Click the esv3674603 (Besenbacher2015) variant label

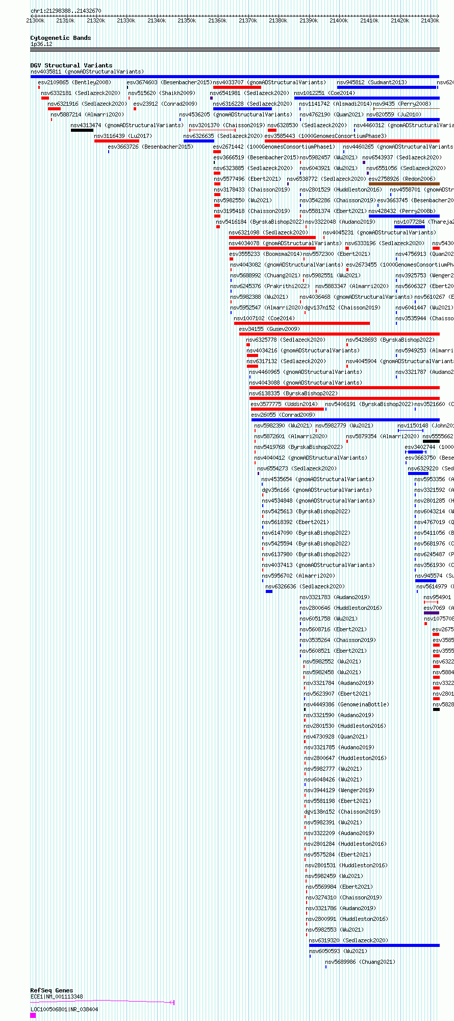coord(169,83)
